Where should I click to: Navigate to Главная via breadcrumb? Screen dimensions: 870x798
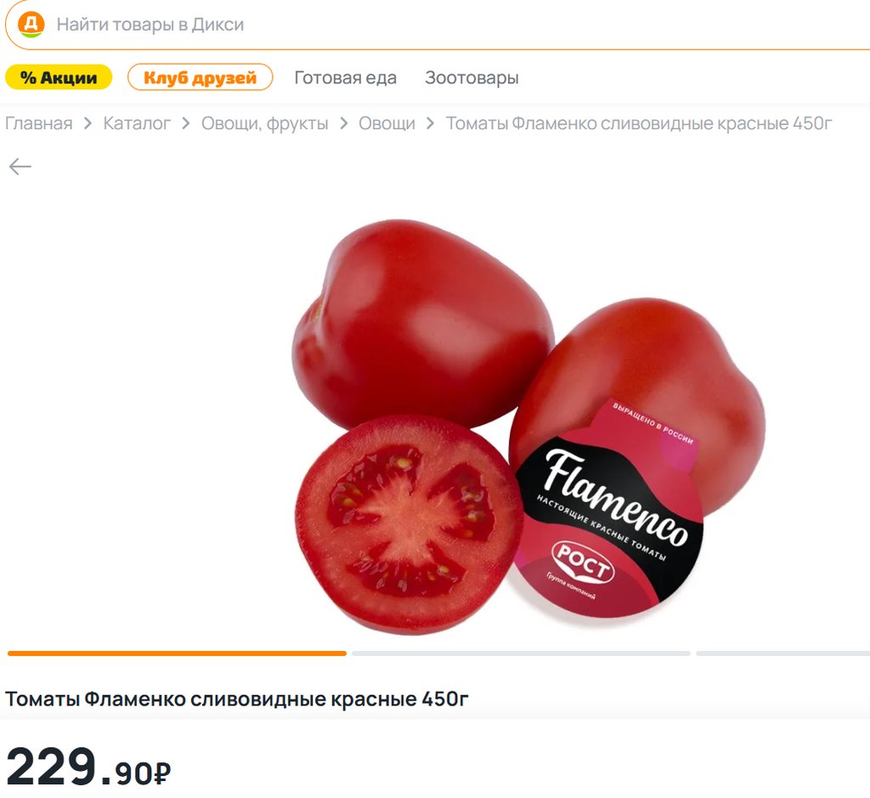[39, 123]
